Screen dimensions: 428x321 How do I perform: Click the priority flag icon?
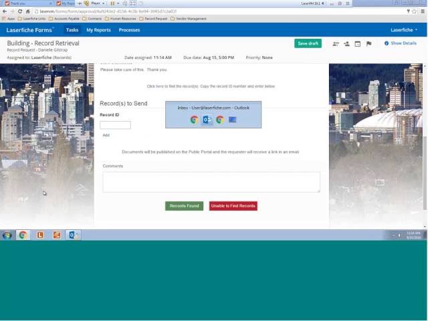tap(368, 43)
